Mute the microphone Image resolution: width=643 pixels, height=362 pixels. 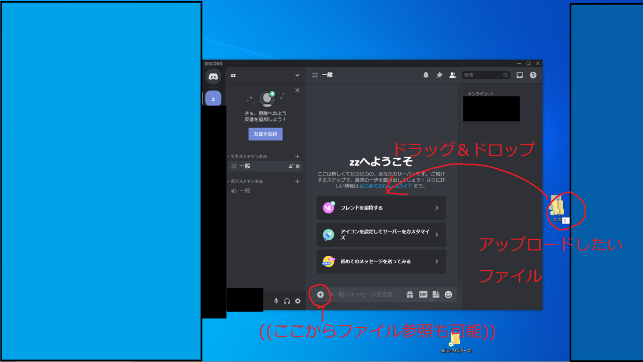pyautogui.click(x=276, y=301)
